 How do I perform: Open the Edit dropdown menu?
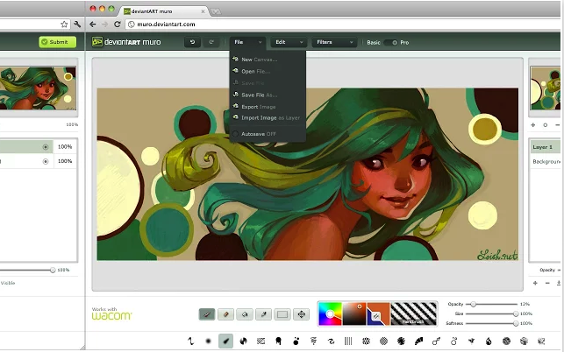(x=289, y=42)
